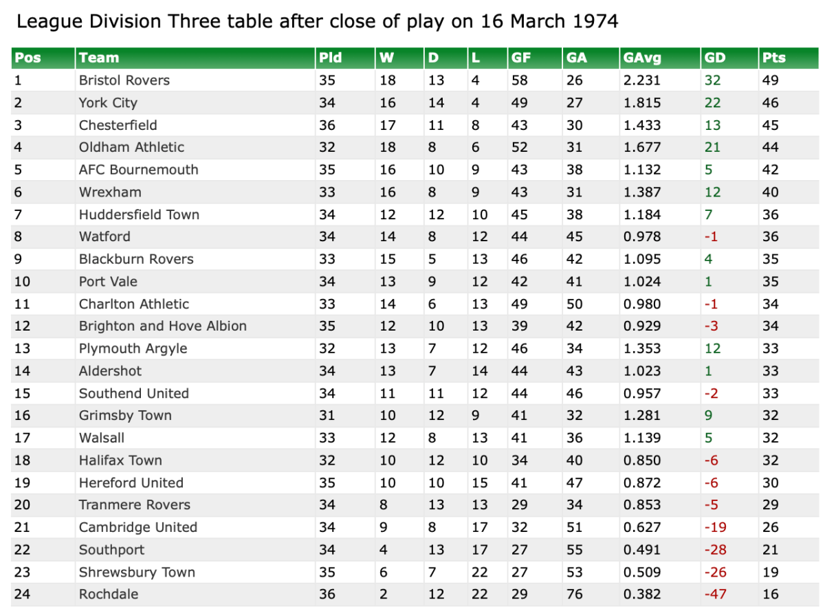Open AFC Bournemouth team entry

point(139,170)
